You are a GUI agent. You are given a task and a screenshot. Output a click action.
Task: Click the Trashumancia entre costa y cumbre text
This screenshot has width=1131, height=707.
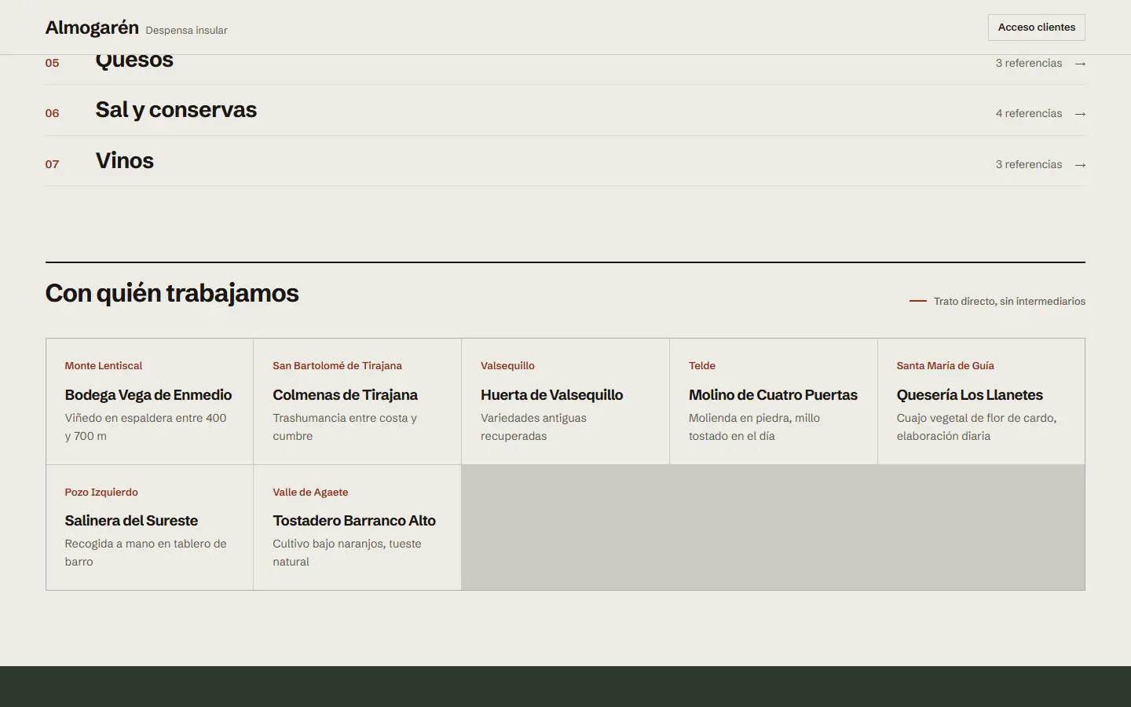pos(345,427)
